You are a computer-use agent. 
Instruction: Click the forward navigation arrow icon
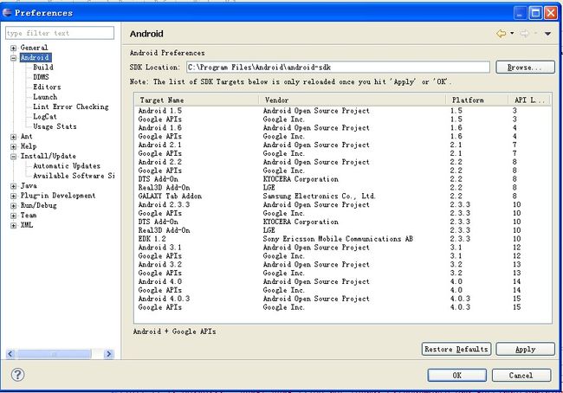[524, 34]
